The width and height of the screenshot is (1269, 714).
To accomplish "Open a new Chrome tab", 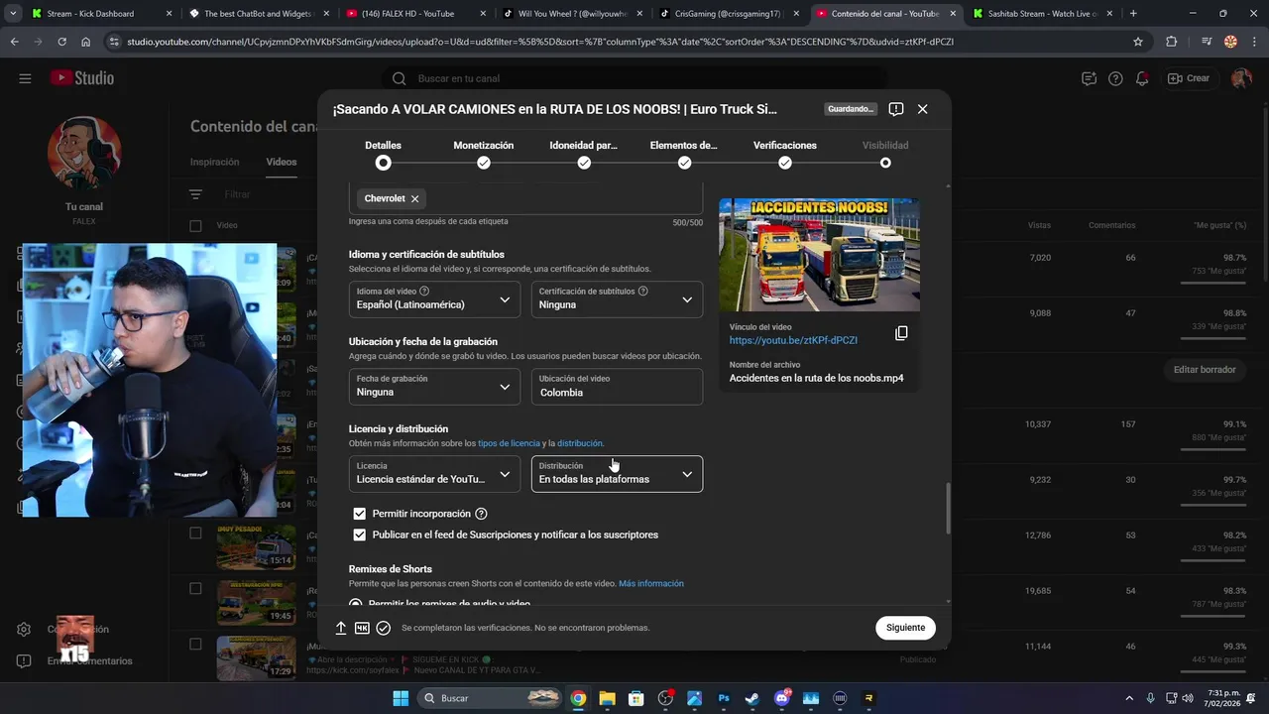I will (x=1133, y=14).
